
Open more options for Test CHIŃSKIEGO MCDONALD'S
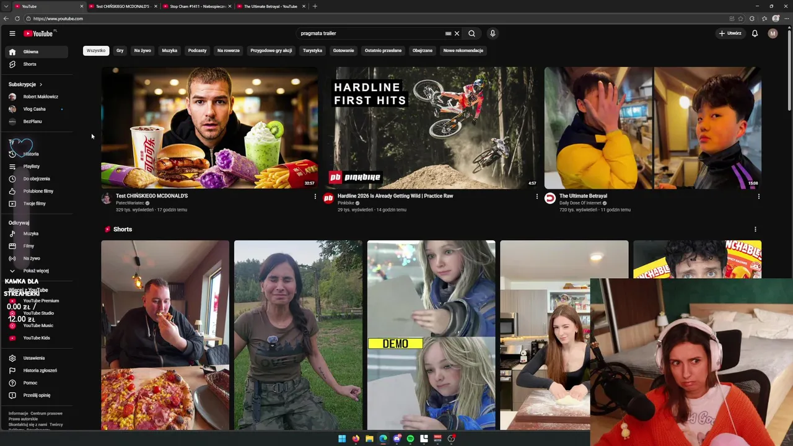click(x=315, y=196)
